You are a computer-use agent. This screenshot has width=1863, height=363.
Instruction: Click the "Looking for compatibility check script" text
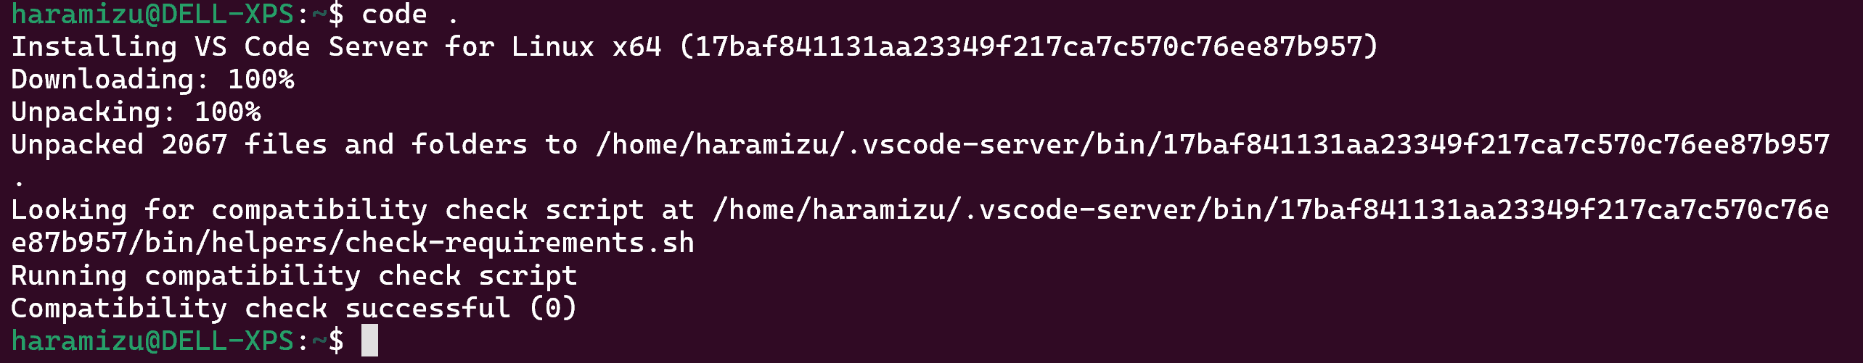(x=327, y=210)
